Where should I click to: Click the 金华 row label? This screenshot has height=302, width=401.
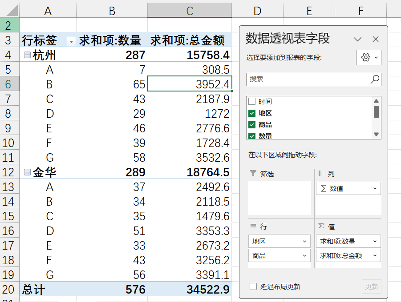pos(45,172)
